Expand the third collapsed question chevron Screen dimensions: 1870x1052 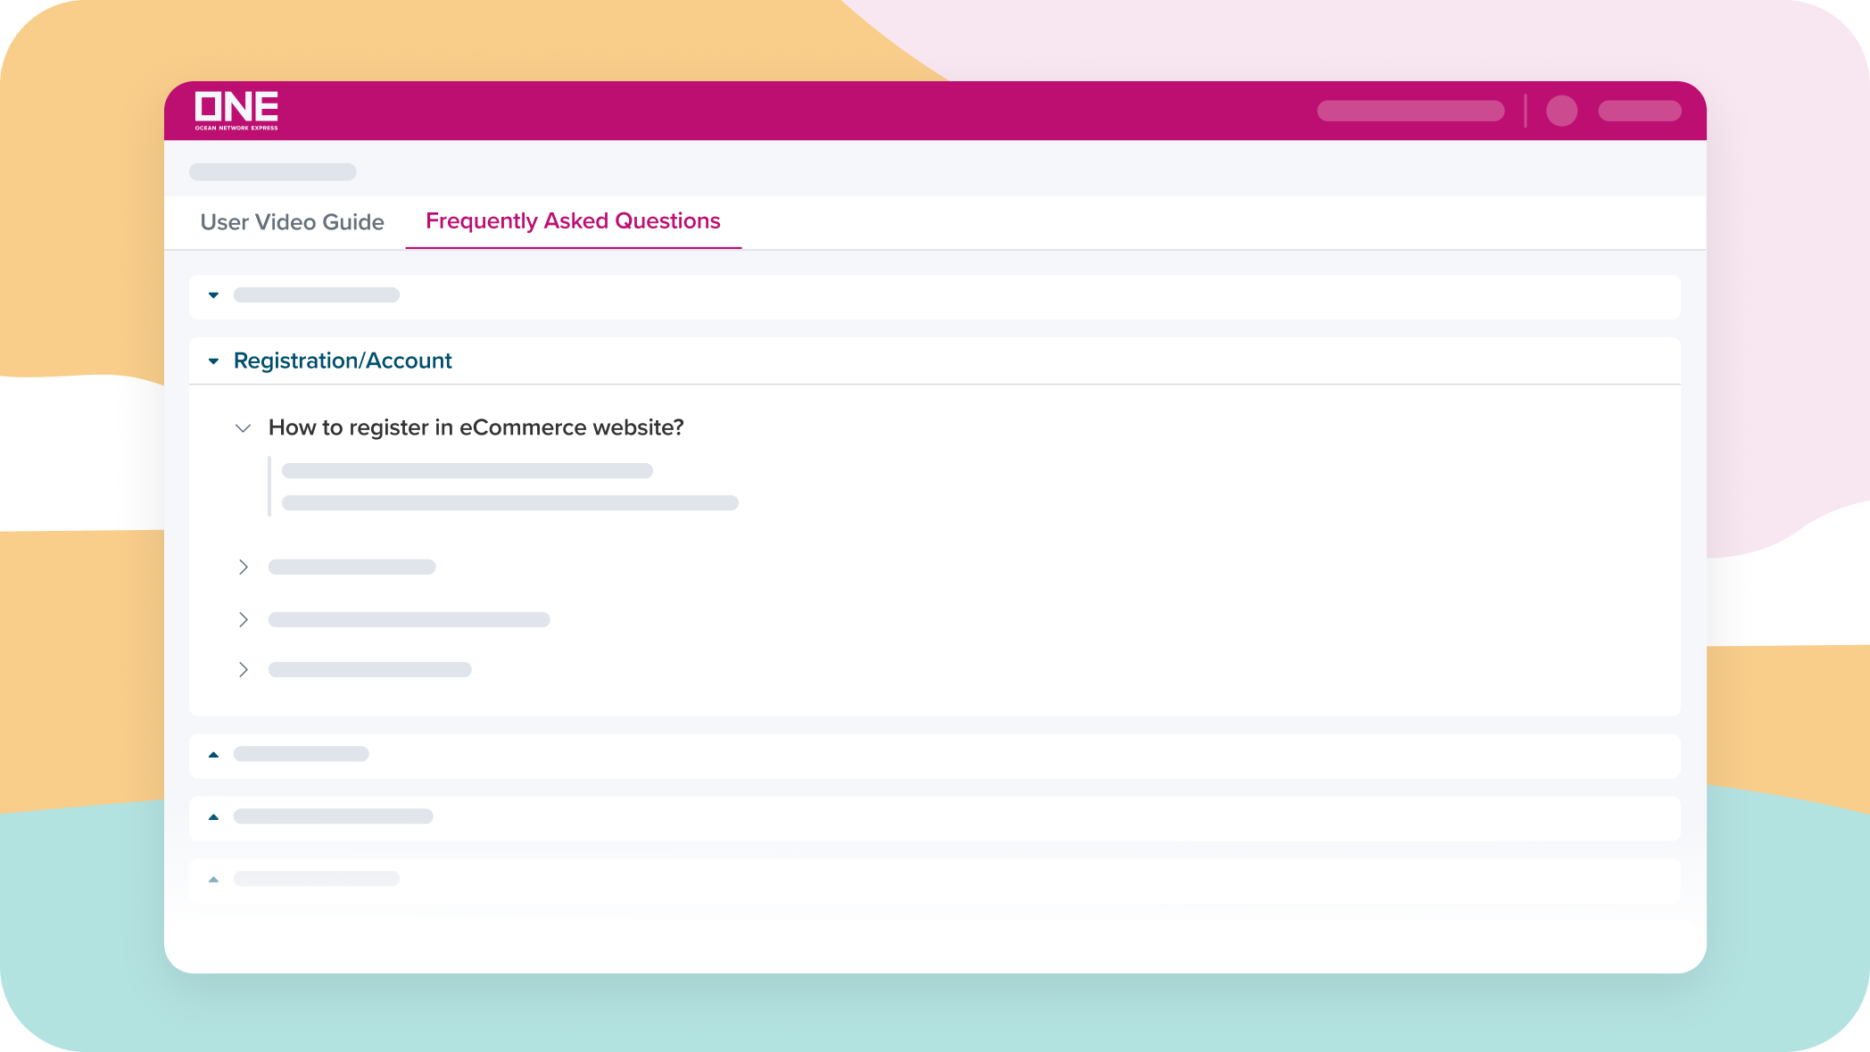tap(243, 669)
